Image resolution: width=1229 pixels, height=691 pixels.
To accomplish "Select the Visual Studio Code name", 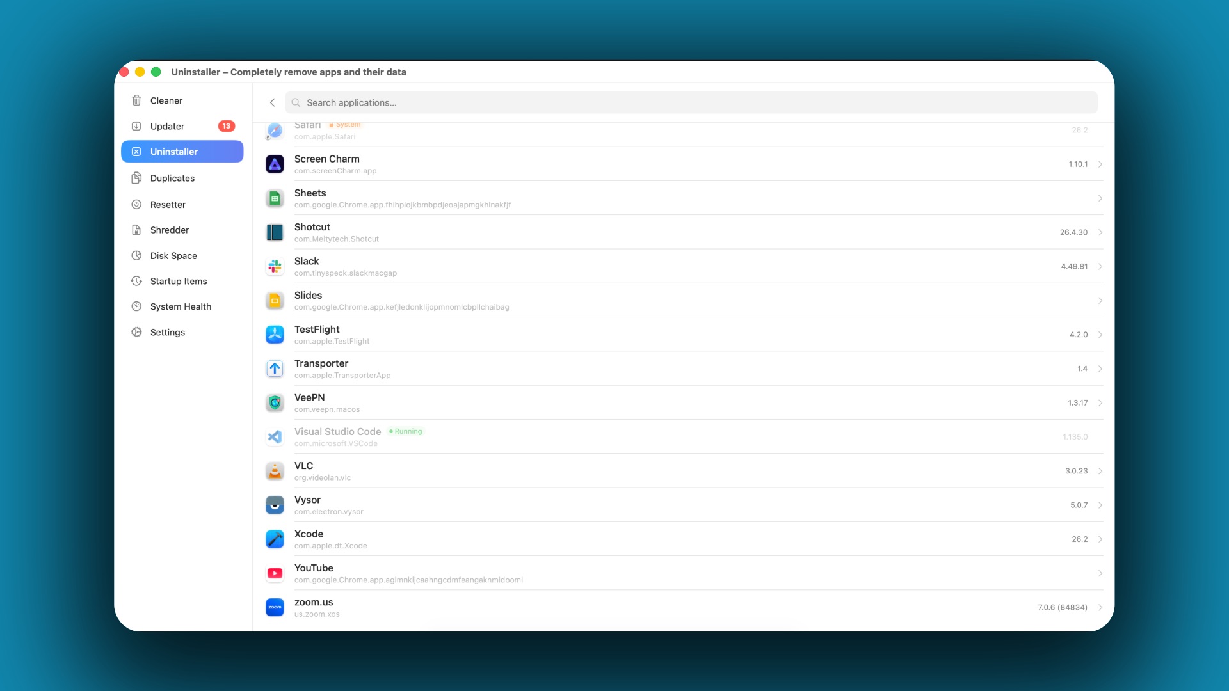I will coord(337,432).
